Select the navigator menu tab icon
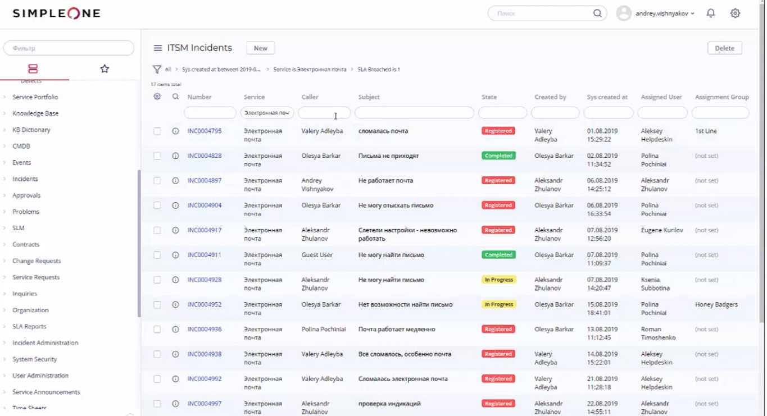The image size is (767, 416). (x=33, y=69)
